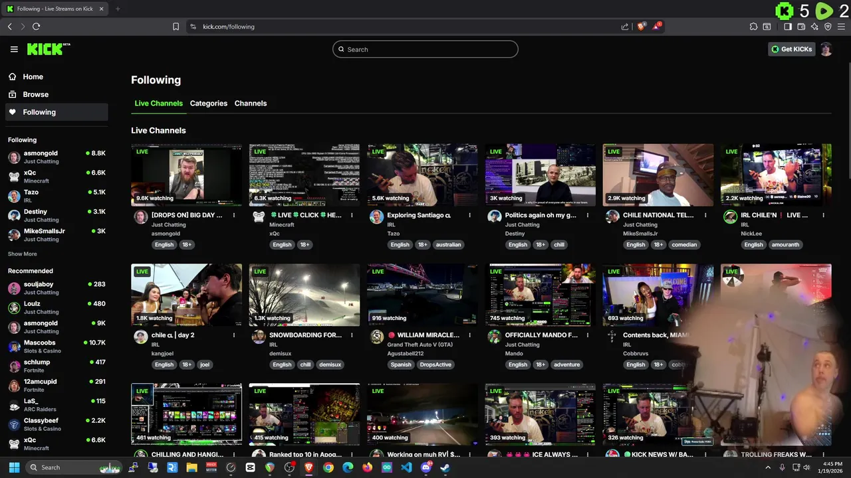Open MikeSmallsJr channel in the sidebar
Viewport: 851px width, 478px height.
click(57, 235)
